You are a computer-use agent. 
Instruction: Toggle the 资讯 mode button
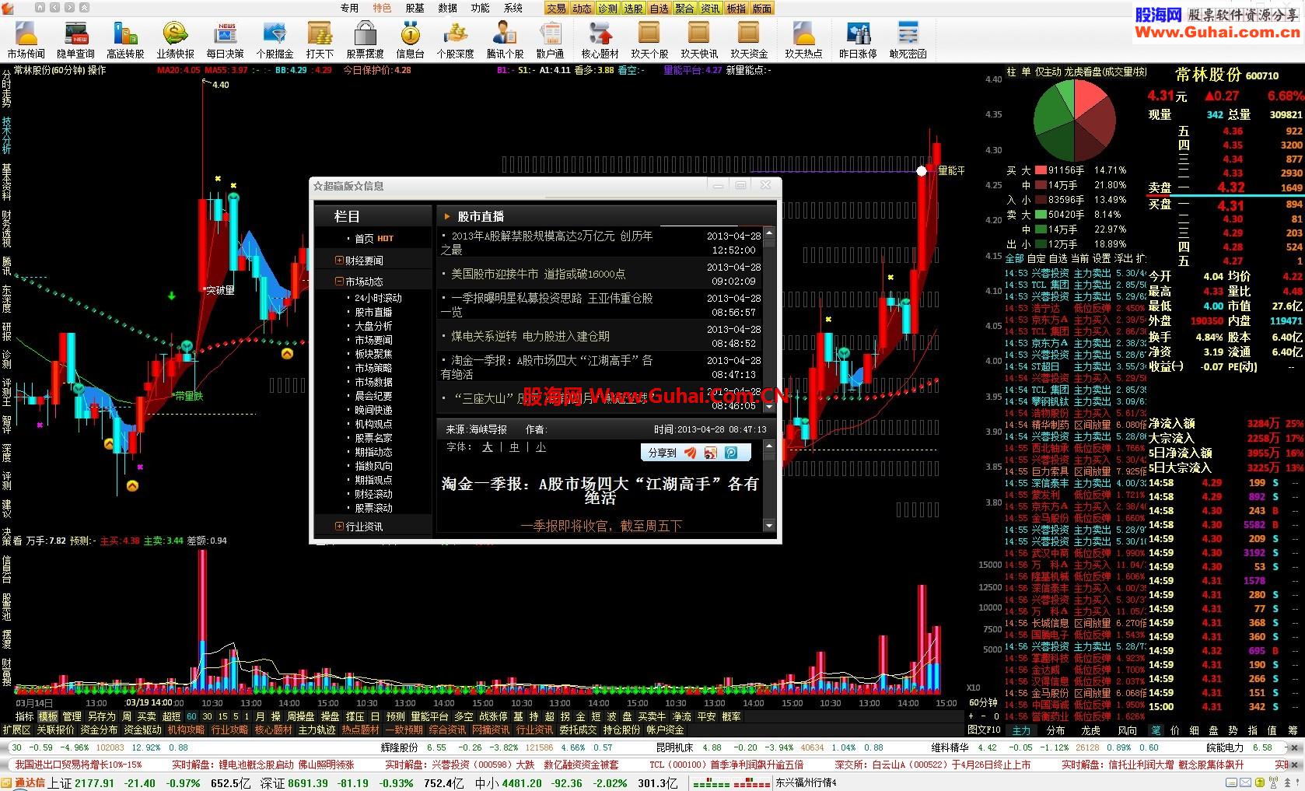click(710, 9)
